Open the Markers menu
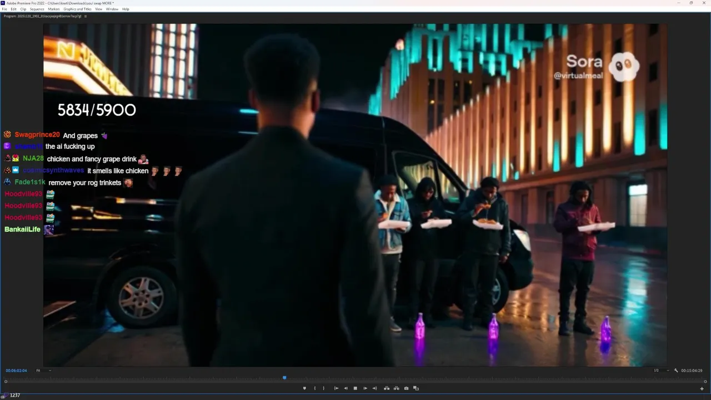This screenshot has height=400, width=711. click(x=54, y=9)
